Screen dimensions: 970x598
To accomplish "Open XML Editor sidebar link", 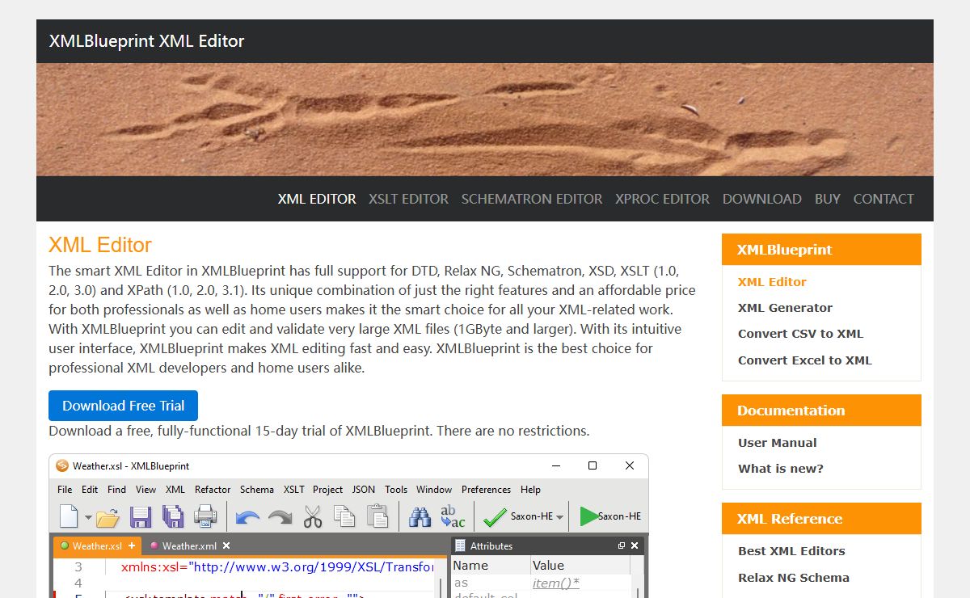I will click(x=772, y=282).
